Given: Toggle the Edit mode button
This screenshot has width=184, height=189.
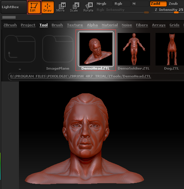Looking at the screenshot, I should [34, 7].
